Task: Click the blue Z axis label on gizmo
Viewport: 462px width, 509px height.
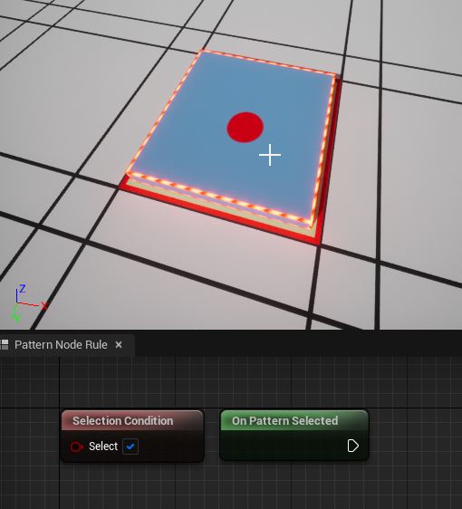Action: (x=22, y=289)
